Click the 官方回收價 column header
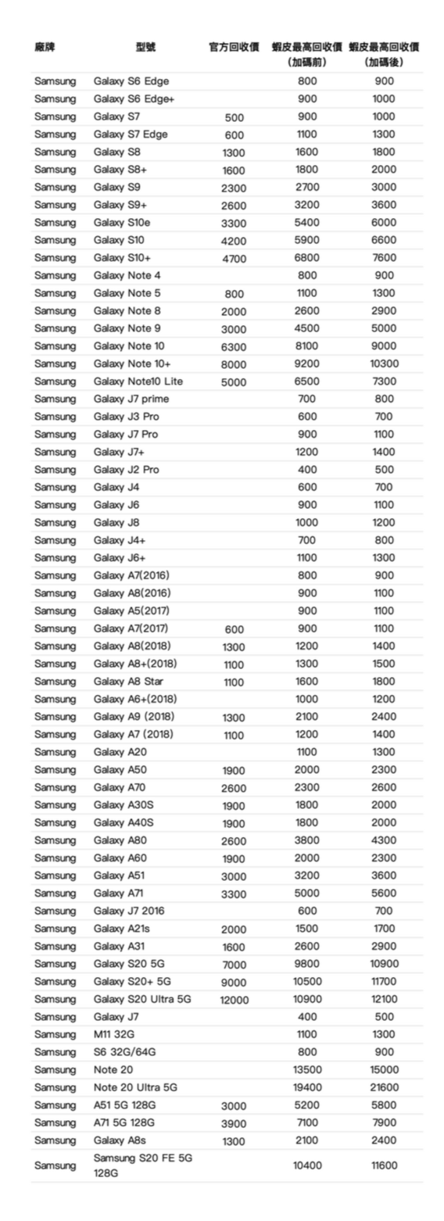The image size is (444, 1221). click(234, 47)
